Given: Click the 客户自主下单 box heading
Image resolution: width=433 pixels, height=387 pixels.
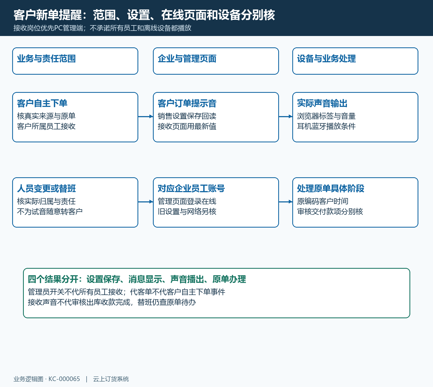Looking at the screenshot, I should 42,103.
